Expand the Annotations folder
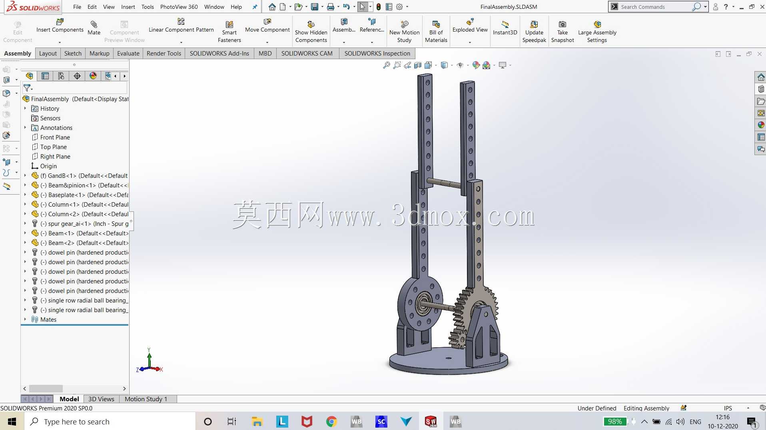766x430 pixels. (25, 127)
